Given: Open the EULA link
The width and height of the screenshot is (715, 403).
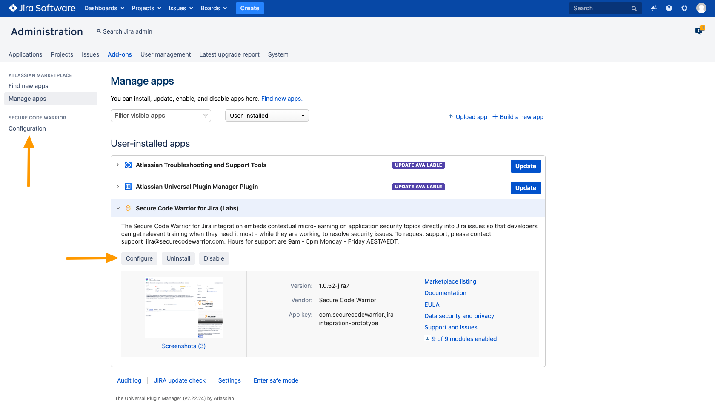Looking at the screenshot, I should click(432, 304).
